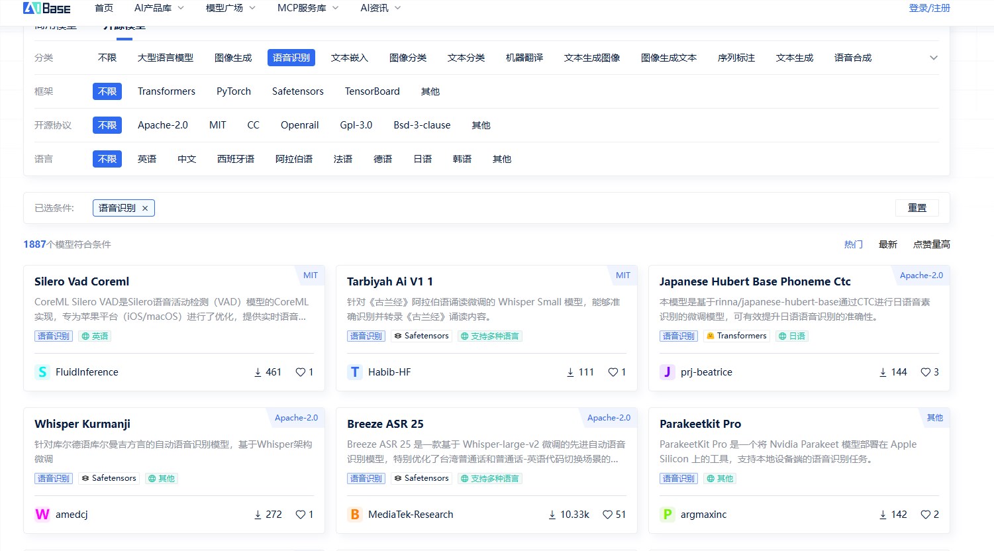Viewport: 994px width, 551px height.
Task: Click heart icon on Tarbiyah Ai V1 1 card
Action: 613,372
